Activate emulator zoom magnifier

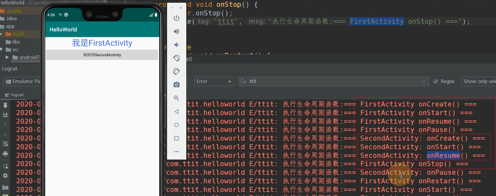tap(176, 98)
